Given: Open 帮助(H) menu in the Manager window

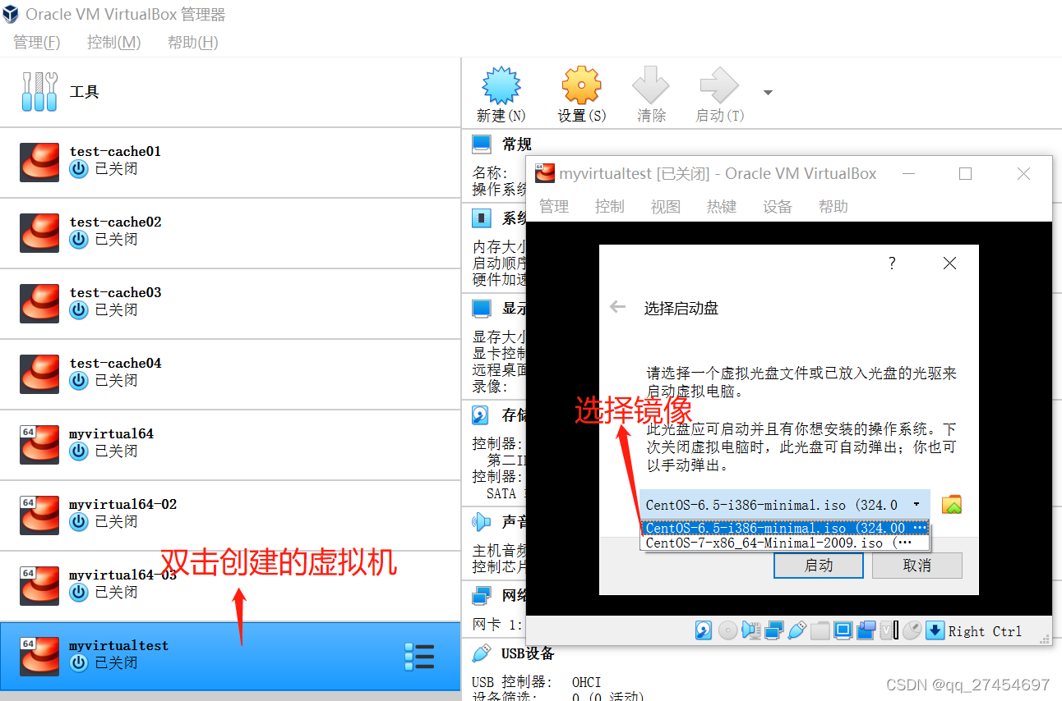Looking at the screenshot, I should [193, 42].
